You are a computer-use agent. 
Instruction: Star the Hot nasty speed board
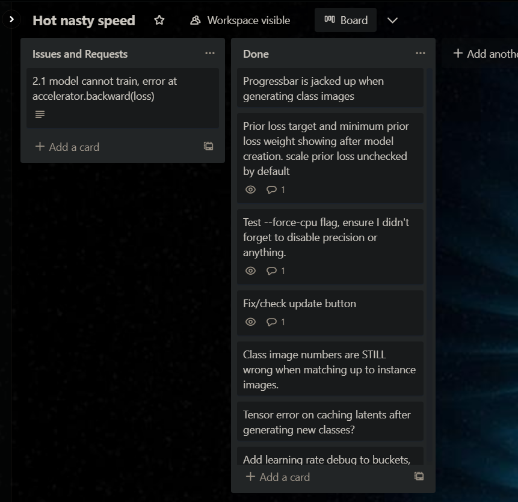click(159, 20)
